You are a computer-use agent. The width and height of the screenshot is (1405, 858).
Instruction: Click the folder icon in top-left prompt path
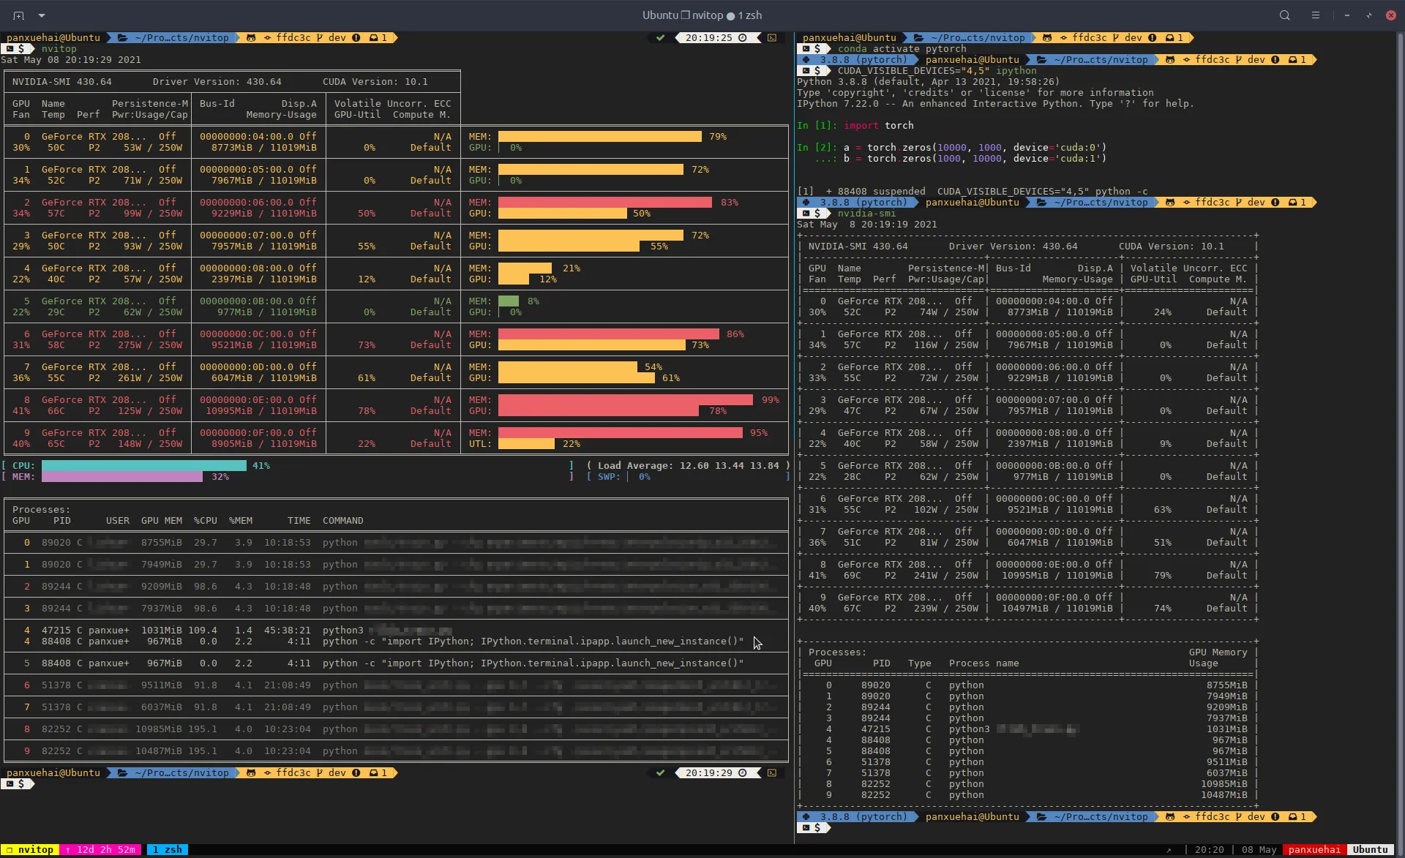(123, 38)
